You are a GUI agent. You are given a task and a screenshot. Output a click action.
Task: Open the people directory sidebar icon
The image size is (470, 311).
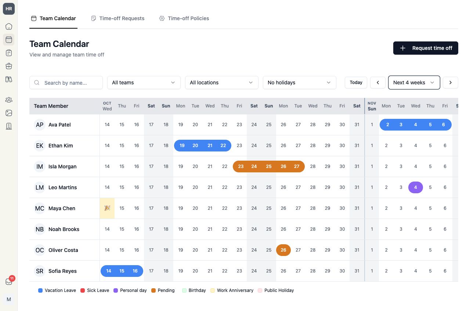[x=9, y=100]
